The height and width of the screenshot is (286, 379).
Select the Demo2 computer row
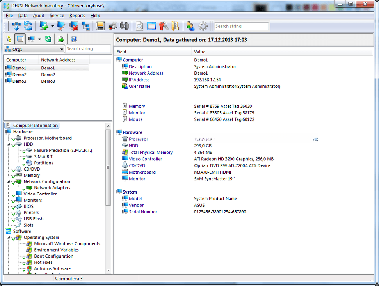(47, 75)
